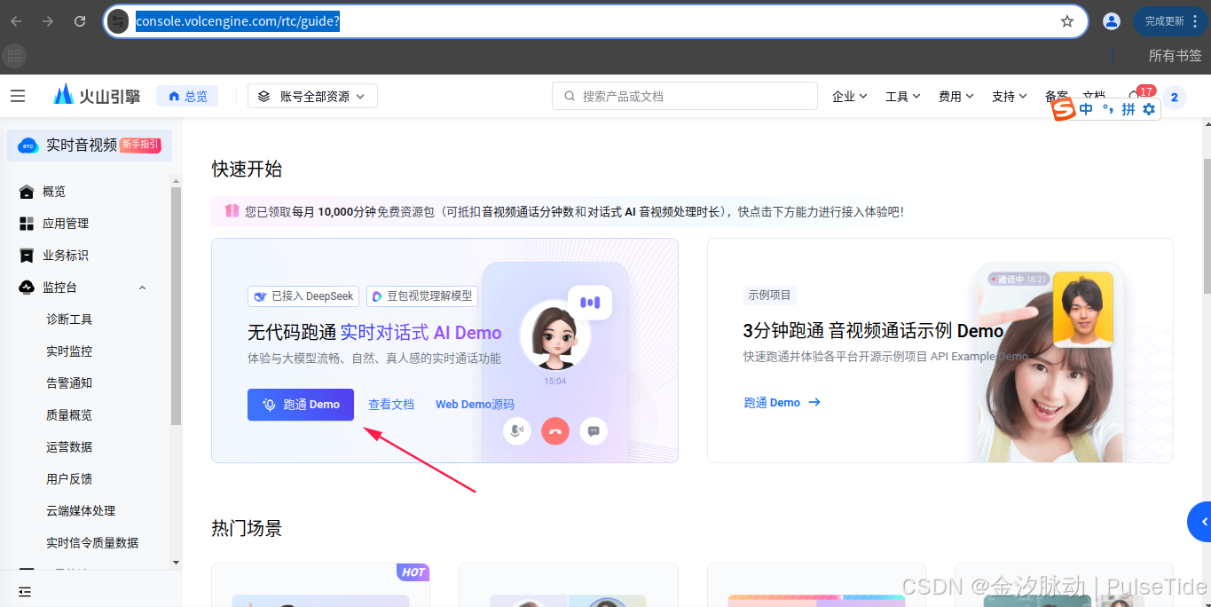
Task: Open the Web Demo源码 link
Action: pyautogui.click(x=475, y=405)
